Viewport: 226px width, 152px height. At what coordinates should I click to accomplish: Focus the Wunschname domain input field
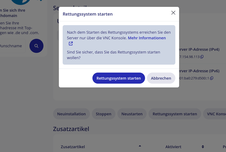click(12, 46)
